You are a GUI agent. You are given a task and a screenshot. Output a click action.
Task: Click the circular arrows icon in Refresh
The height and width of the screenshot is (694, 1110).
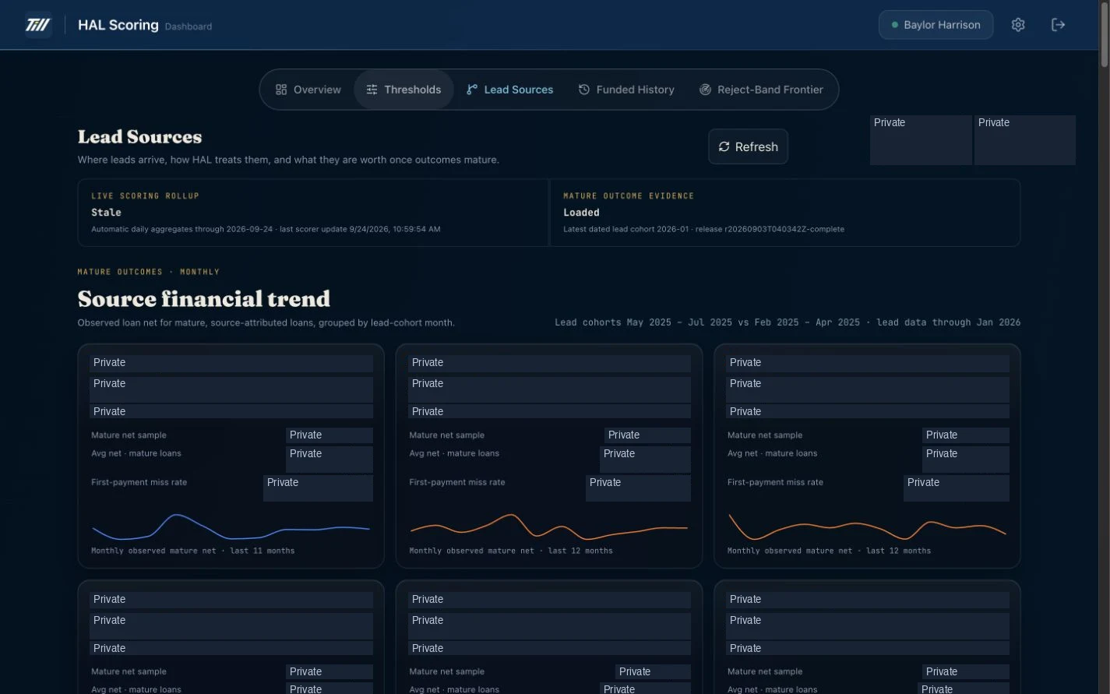[724, 146]
